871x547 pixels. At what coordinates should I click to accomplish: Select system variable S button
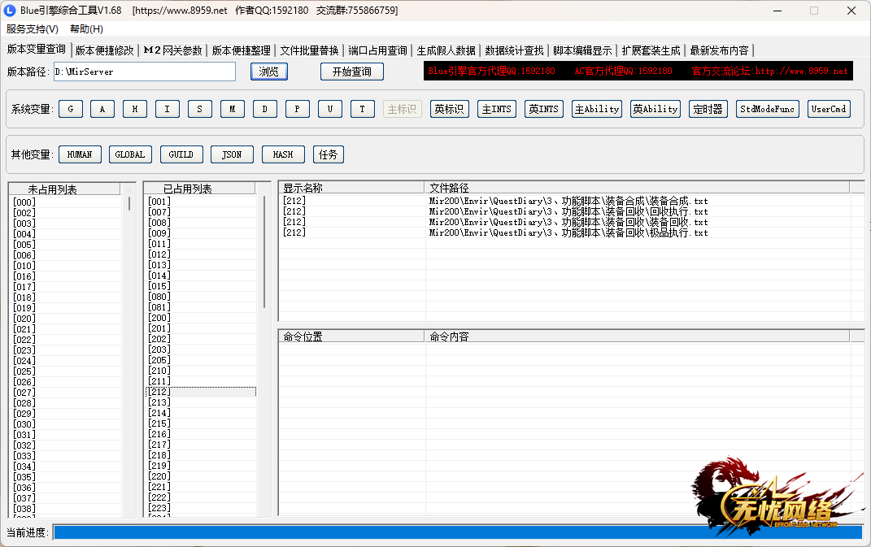click(200, 109)
